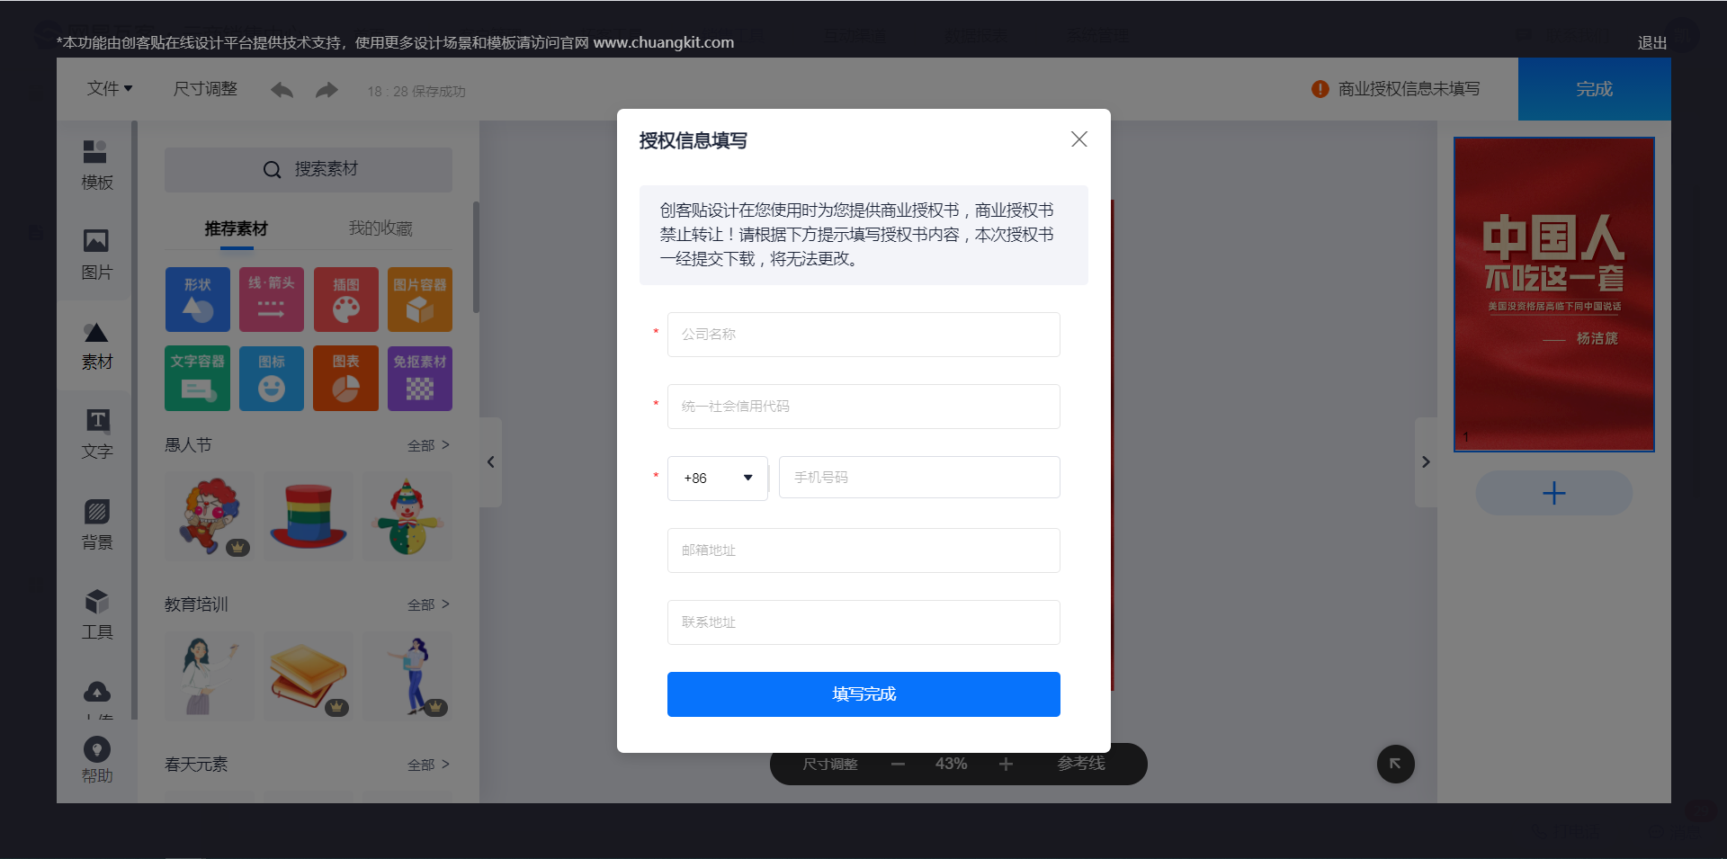Select the 推荐素材 tab
Image resolution: width=1727 pixels, height=859 pixels.
(236, 228)
